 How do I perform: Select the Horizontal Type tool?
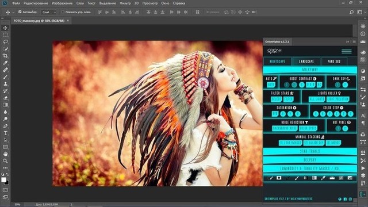[5, 133]
